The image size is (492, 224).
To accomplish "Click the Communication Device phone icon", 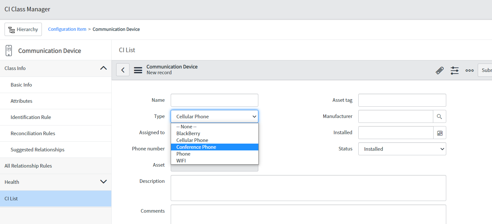I will pos(9,51).
